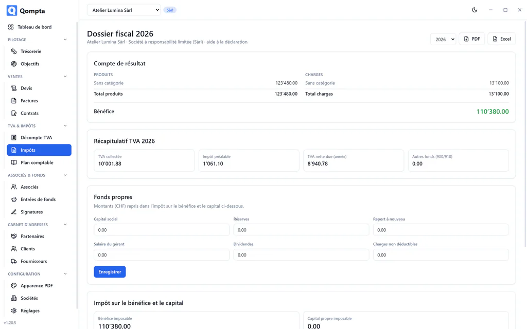Viewport: 527px width, 329px height.
Task: Navigate to Entrées de fonds
Action: [39, 199]
